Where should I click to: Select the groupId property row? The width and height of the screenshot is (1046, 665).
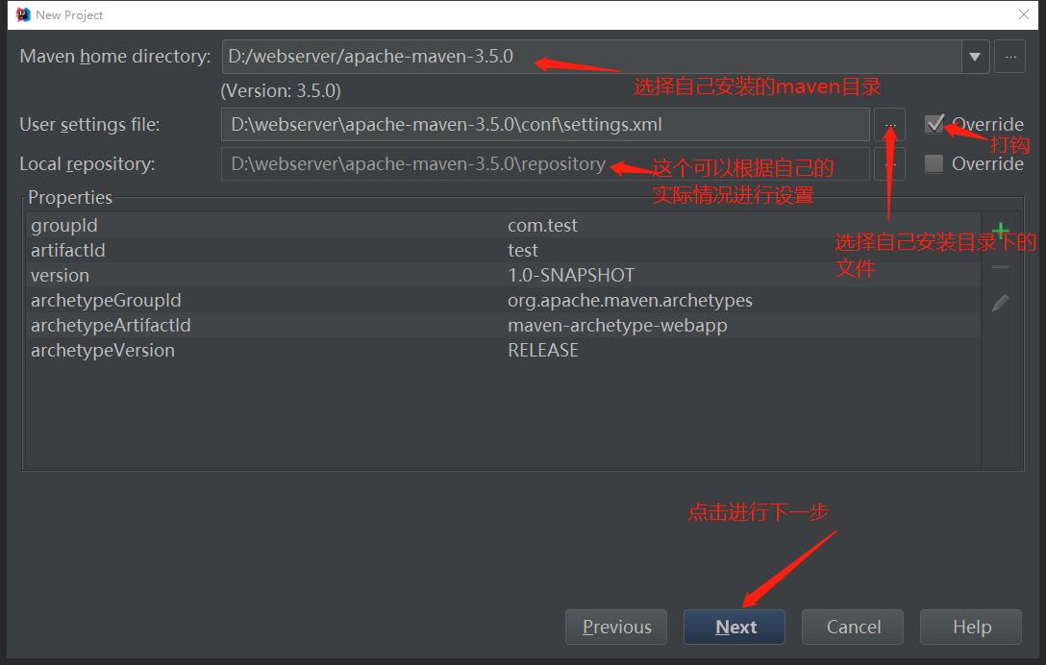pyautogui.click(x=504, y=226)
